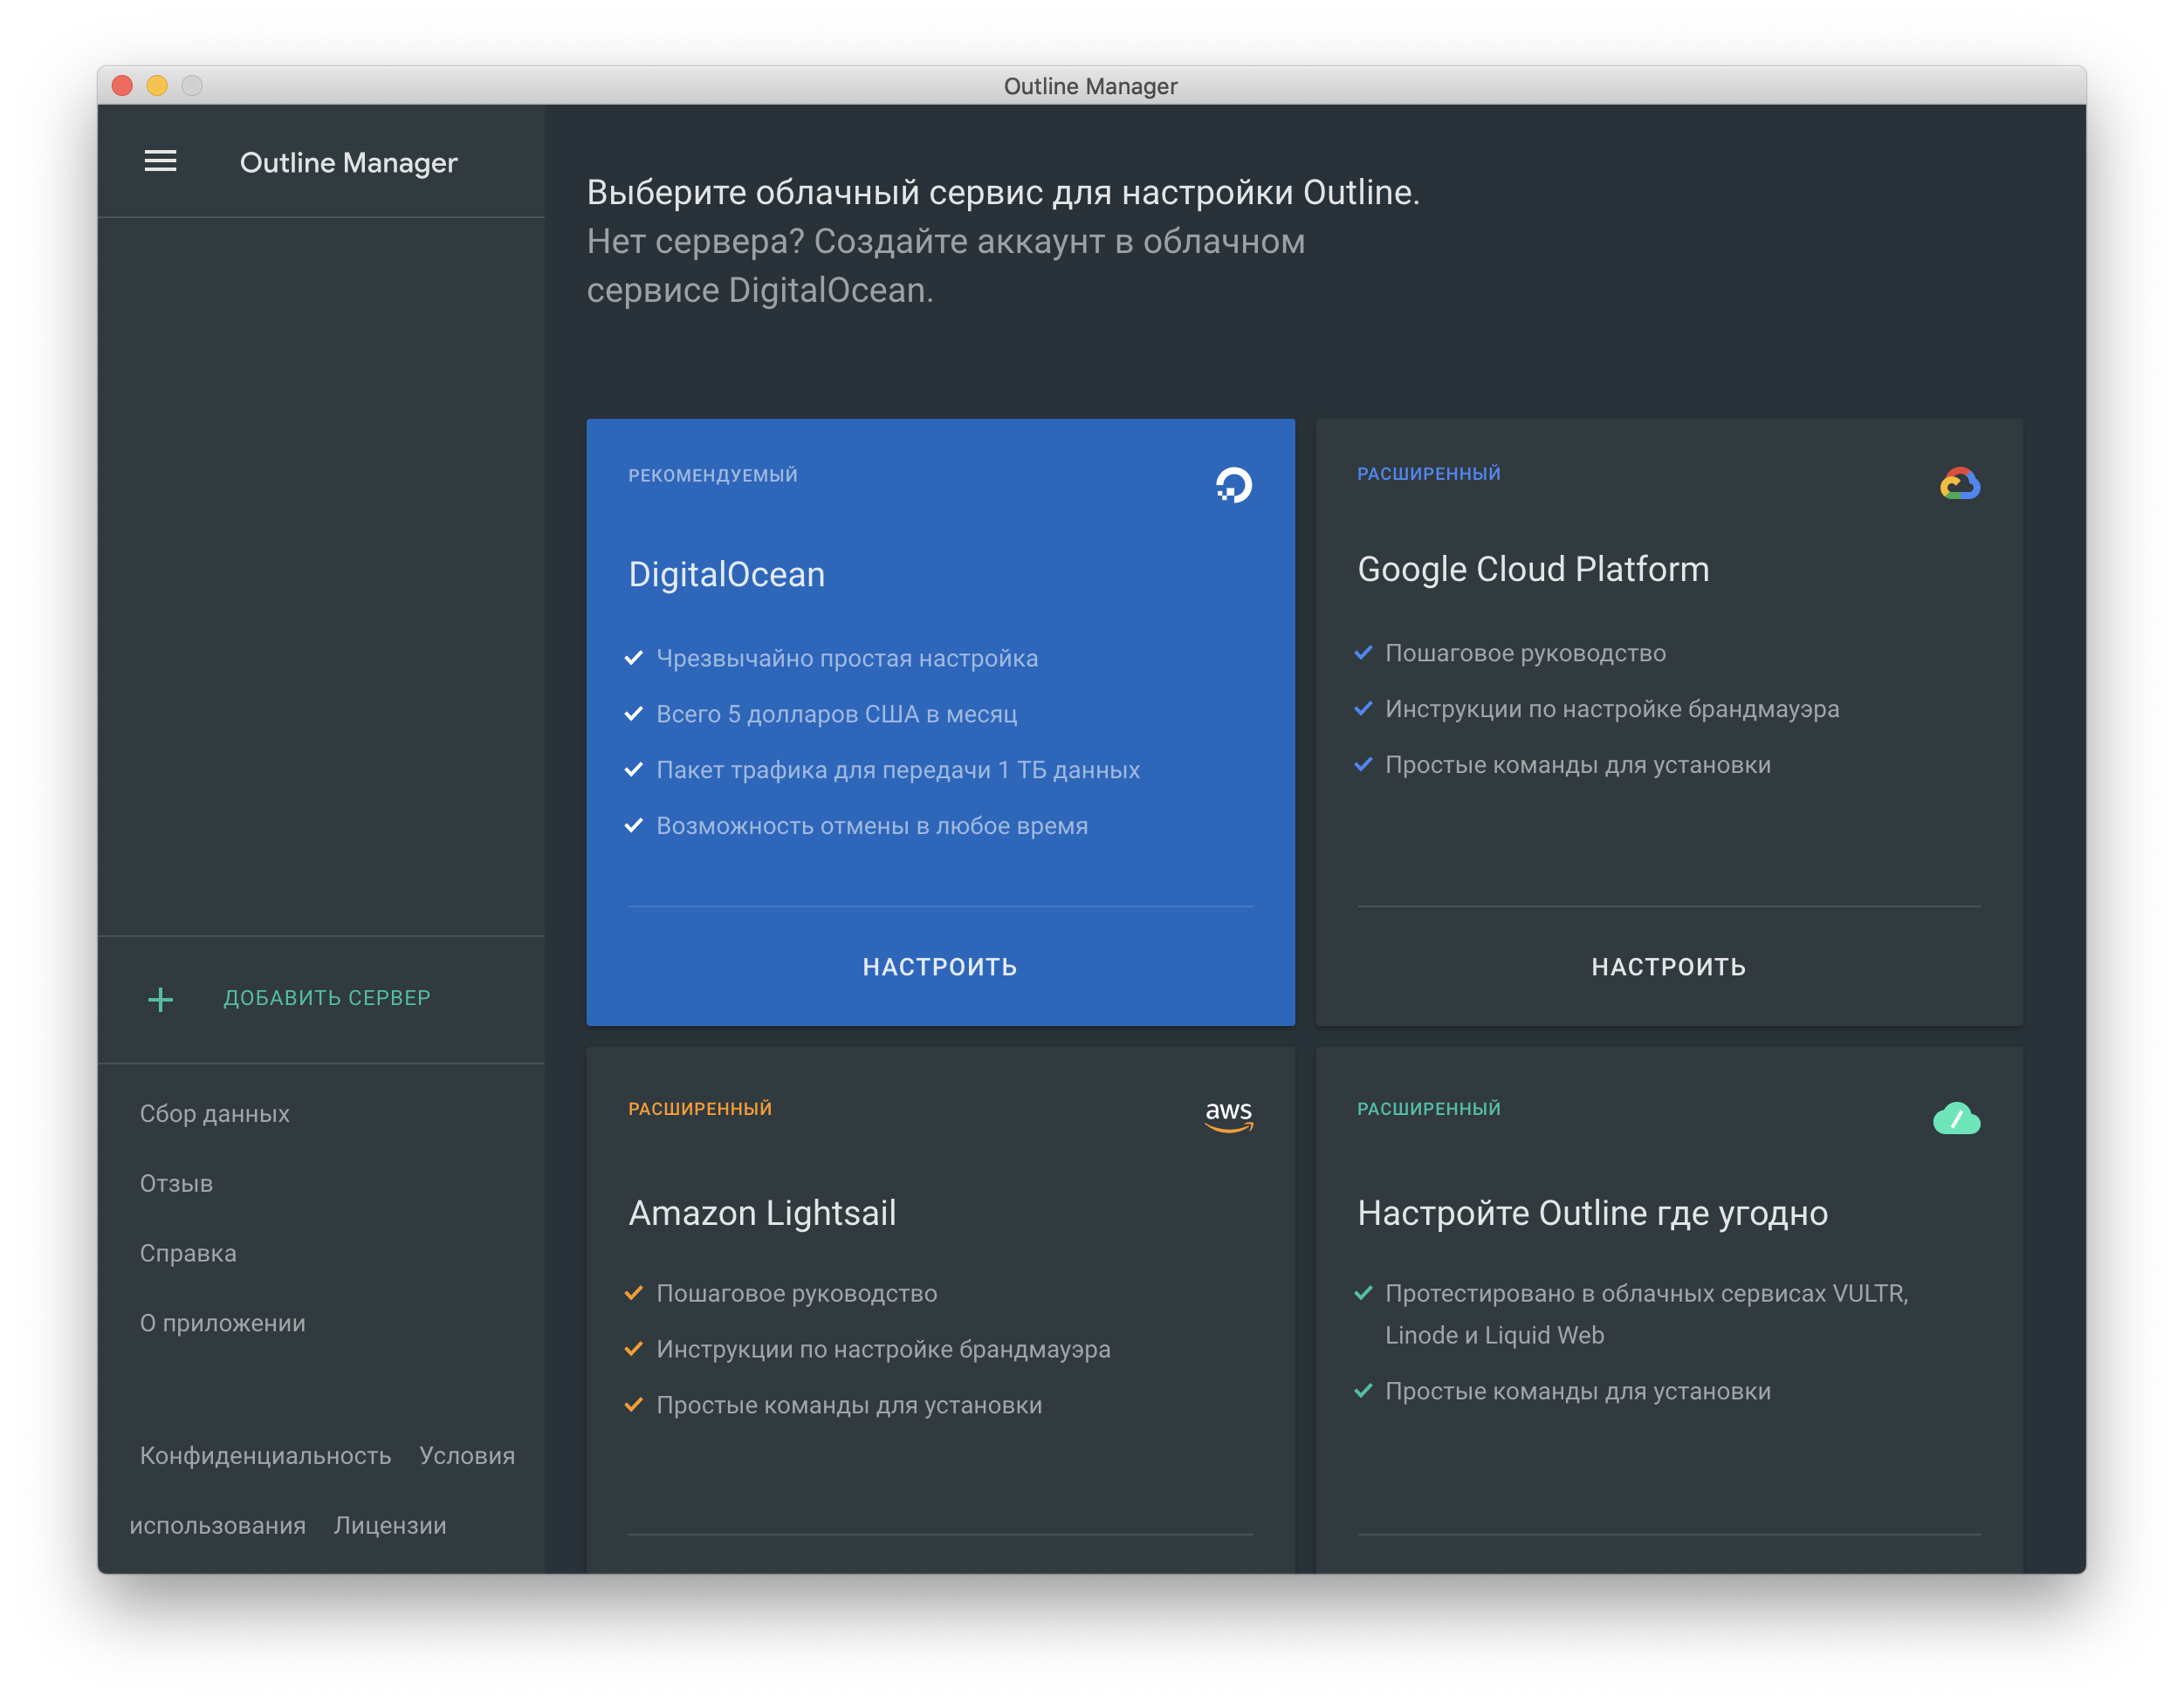Image resolution: width=2184 pixels, height=1703 pixels.
Task: Click the Нет сервера? Создайте аккаунт subtitle
Action: pos(945,266)
